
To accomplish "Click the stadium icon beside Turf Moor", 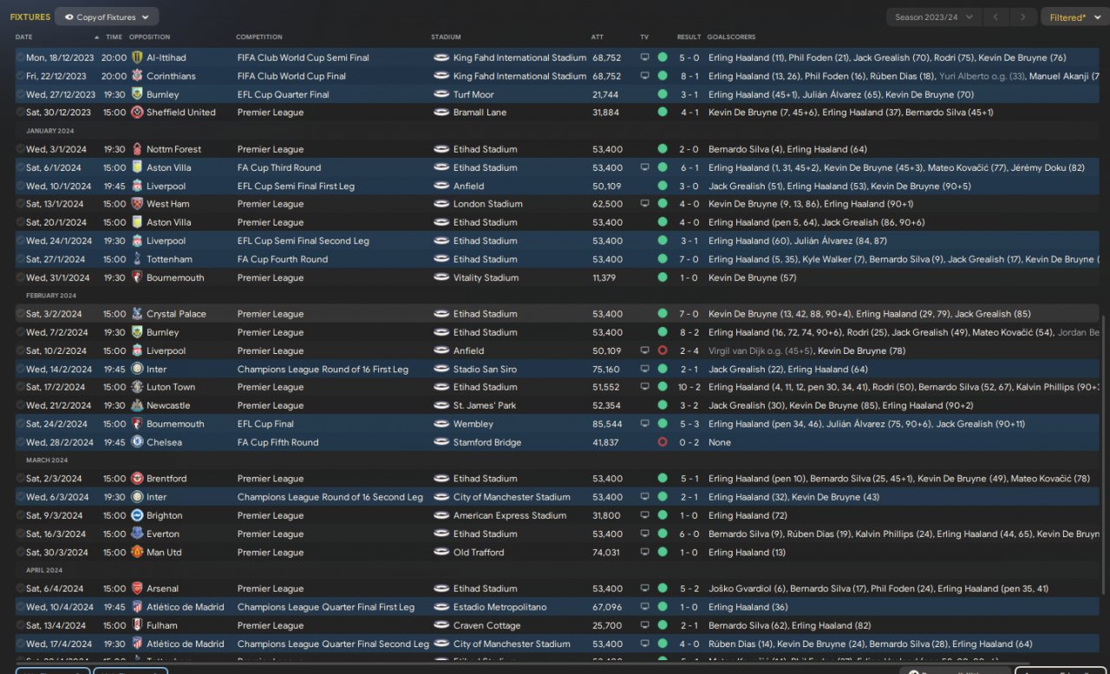I will [x=441, y=95].
